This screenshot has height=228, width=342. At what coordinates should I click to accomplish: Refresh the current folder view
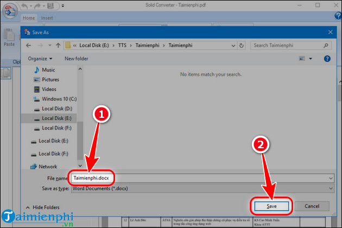pyautogui.click(x=242, y=46)
